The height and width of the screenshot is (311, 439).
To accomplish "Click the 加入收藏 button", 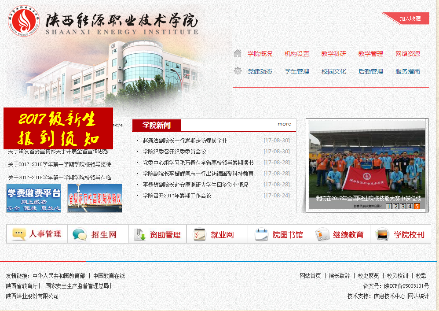I will [410, 19].
